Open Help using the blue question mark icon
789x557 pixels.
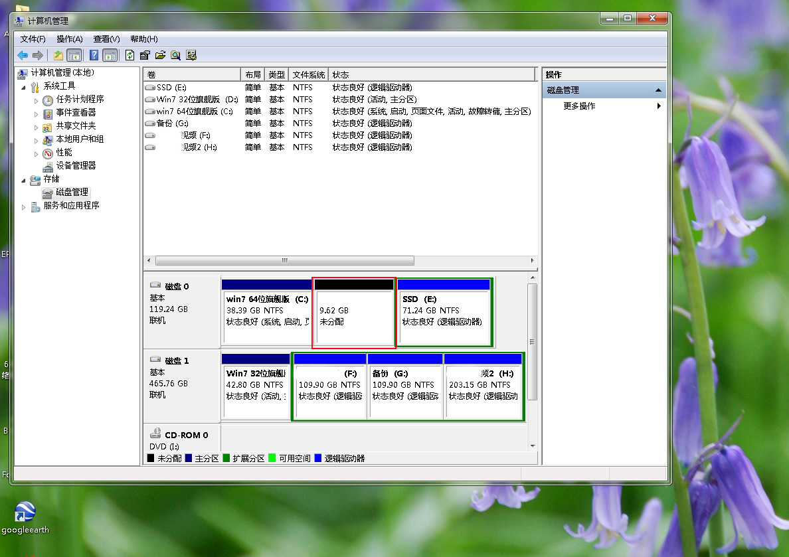[94, 55]
